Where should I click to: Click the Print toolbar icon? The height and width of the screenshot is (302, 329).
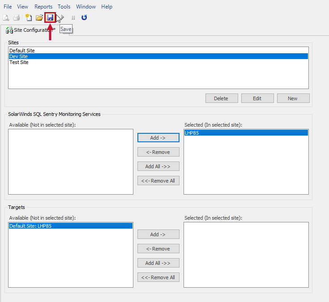coord(17,17)
